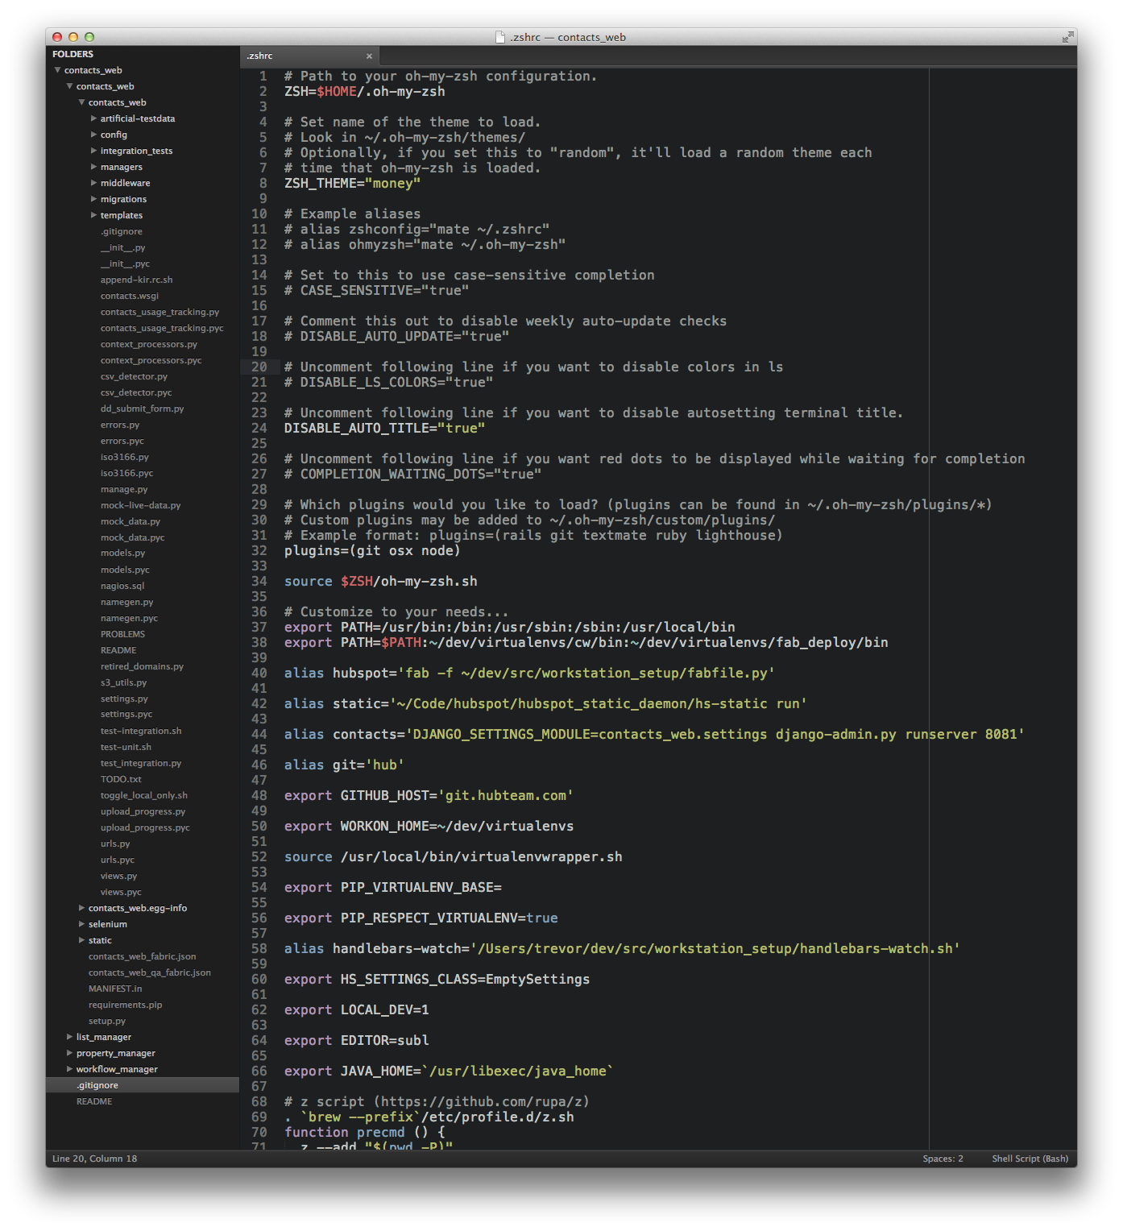
Task: Select the .zshrc editor tab
Action: click(x=309, y=56)
